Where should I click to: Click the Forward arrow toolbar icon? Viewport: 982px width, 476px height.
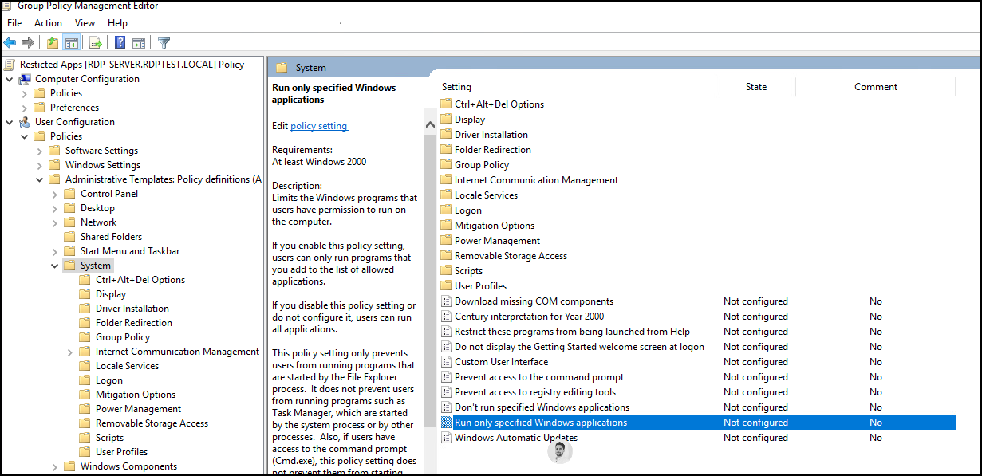[28, 42]
